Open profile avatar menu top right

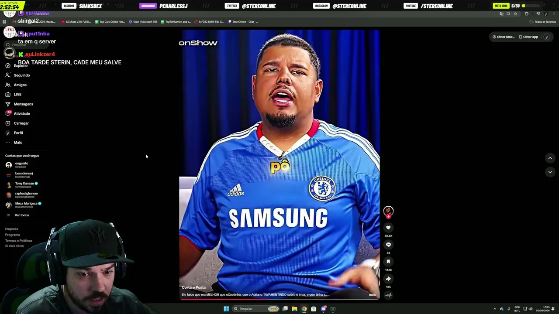pos(547,37)
